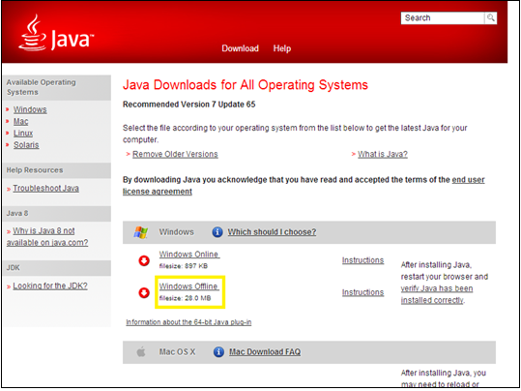Click the search magnifier icon
This screenshot has width=521, height=391.
(490, 18)
